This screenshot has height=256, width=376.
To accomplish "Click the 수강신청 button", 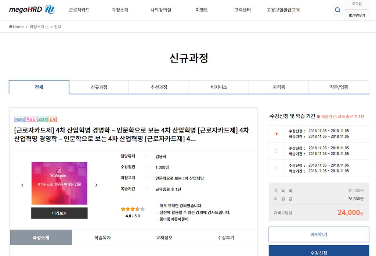I will pyautogui.click(x=319, y=252).
